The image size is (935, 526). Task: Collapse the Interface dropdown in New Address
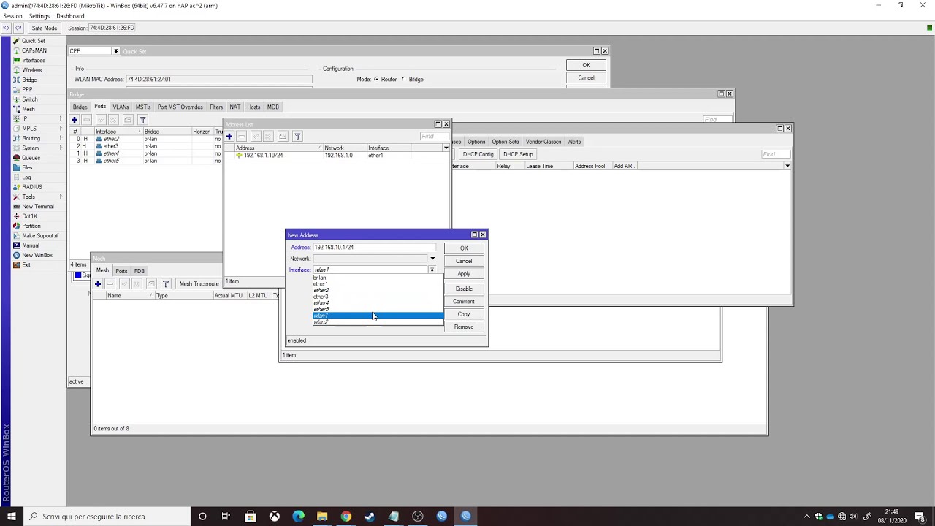click(x=432, y=270)
